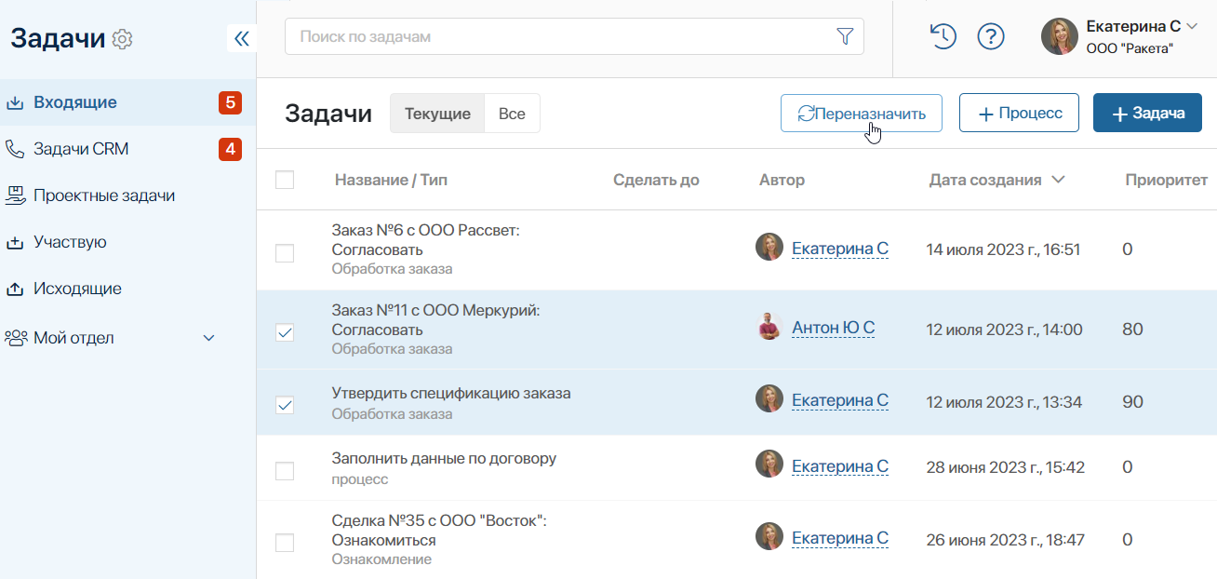Open task Сделка №35 с ООО Восток: Ознакомиться
This screenshot has height=579, width=1217.
click(x=439, y=531)
